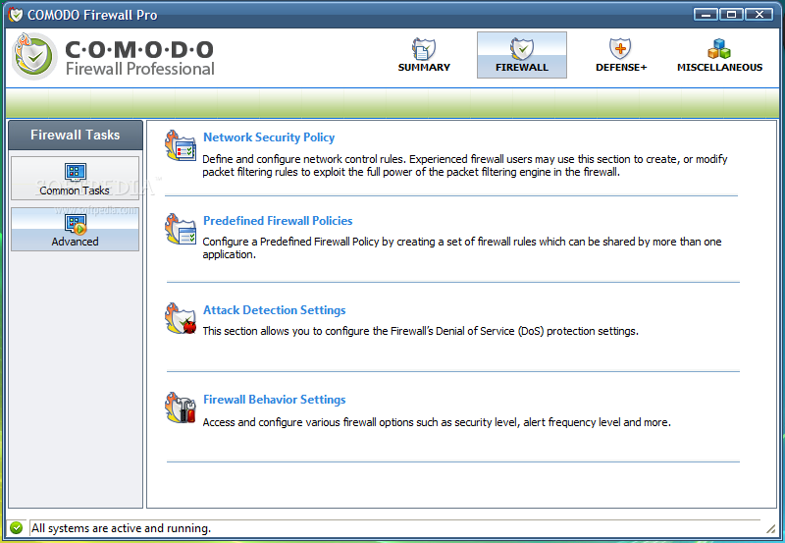Screen dimensions: 785x543
Task: Switch to the FIREWALL tab label
Action: pyautogui.click(x=522, y=67)
